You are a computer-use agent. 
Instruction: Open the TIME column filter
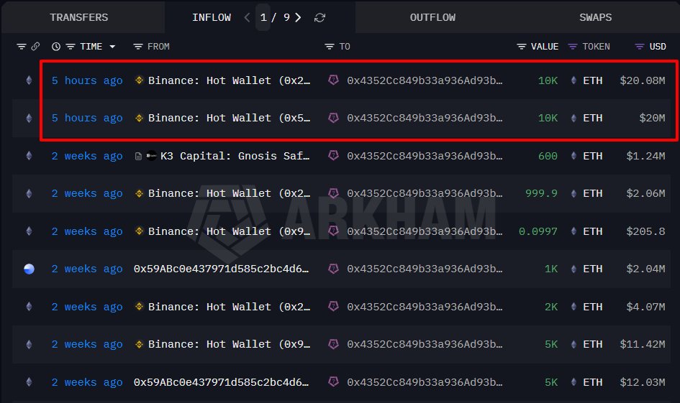point(71,46)
